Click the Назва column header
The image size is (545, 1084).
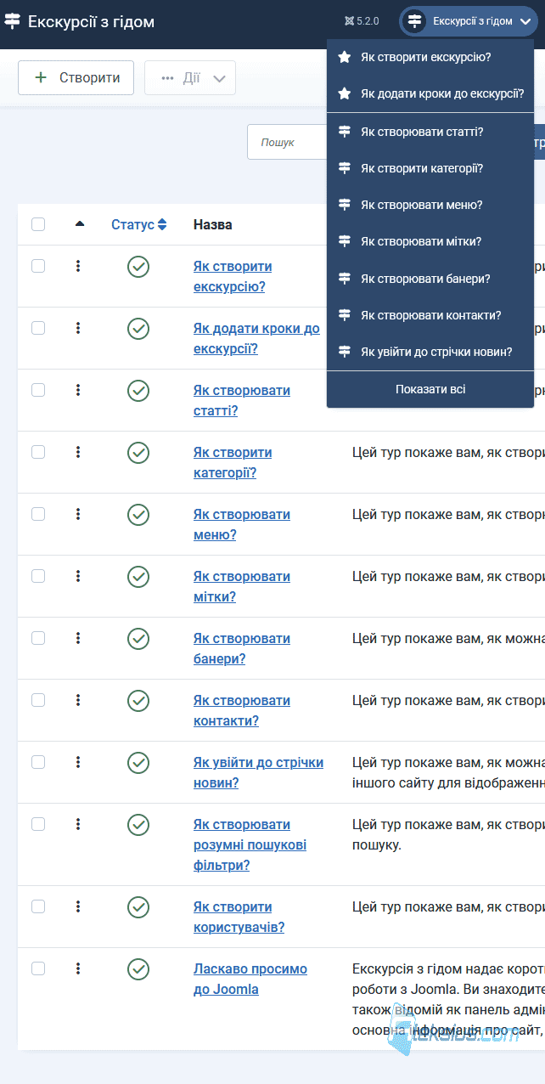tap(213, 224)
